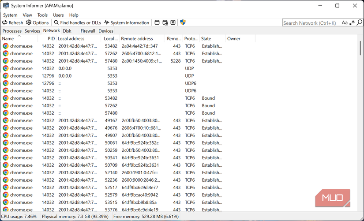This screenshot has height=221, width=364.
Task: Open the Users menu
Action: 58,15
